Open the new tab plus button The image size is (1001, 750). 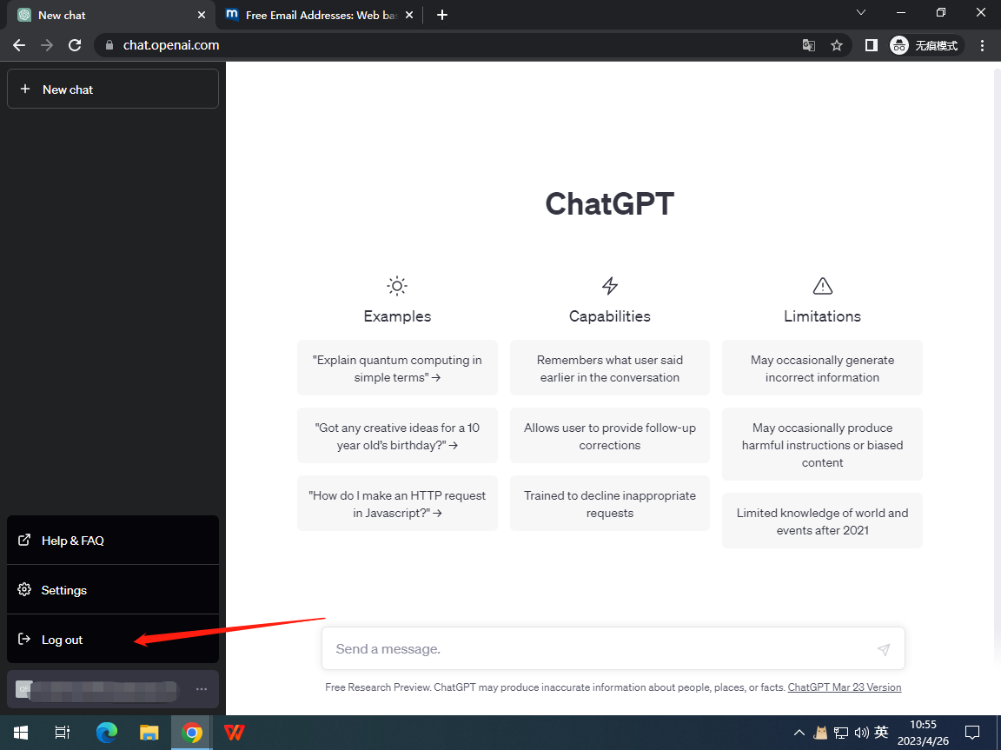(442, 15)
